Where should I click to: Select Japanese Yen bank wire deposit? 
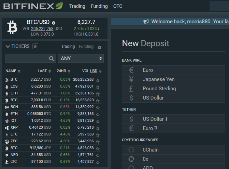click(173, 79)
